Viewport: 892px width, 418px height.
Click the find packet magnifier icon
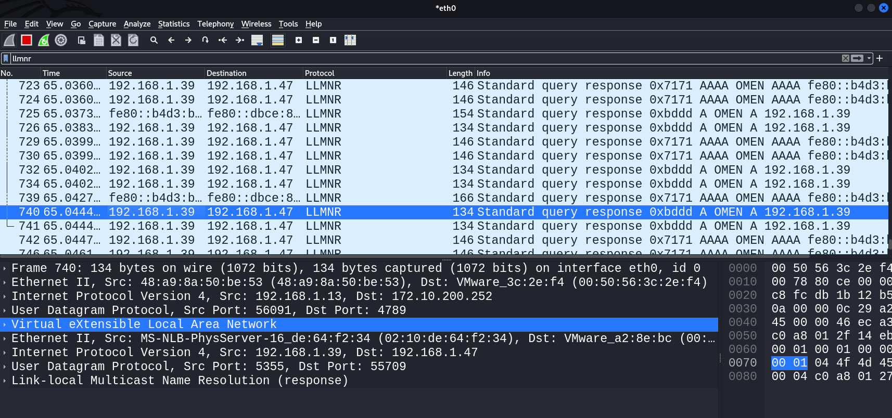tap(154, 40)
